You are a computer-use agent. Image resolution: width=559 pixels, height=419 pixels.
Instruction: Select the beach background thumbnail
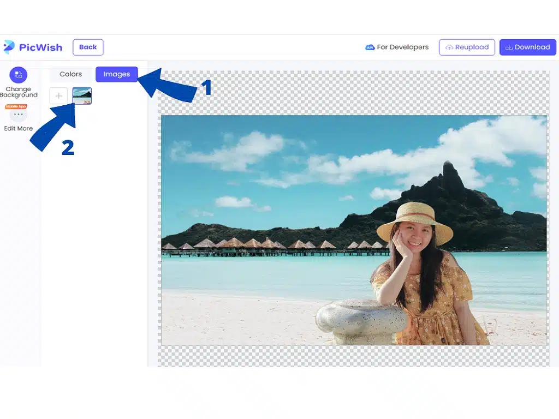pos(81,95)
